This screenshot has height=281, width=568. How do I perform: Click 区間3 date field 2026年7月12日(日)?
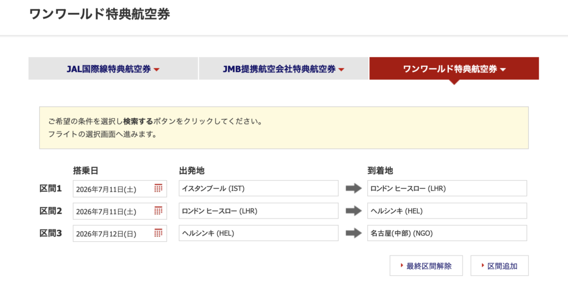(111, 233)
